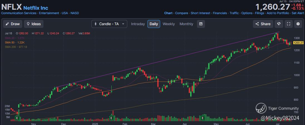Click the NFLX ticker symbol

(11, 7)
